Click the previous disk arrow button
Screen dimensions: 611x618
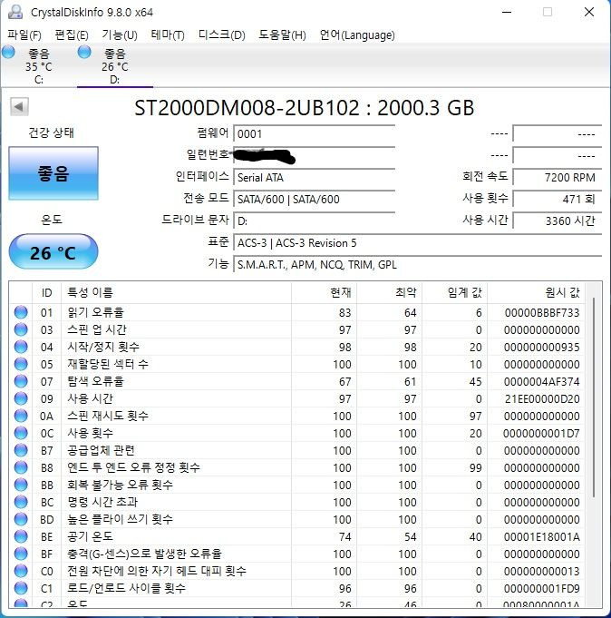click(x=19, y=106)
